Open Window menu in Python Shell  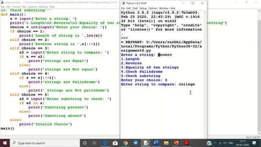[x=164, y=8]
